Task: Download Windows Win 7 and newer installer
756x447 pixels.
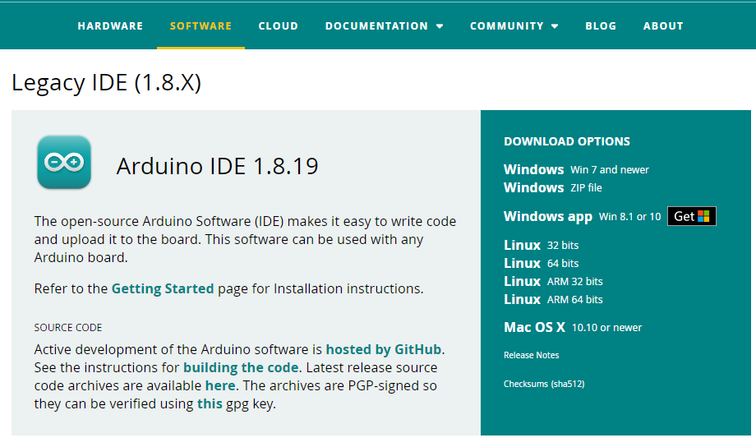Action: click(x=576, y=170)
